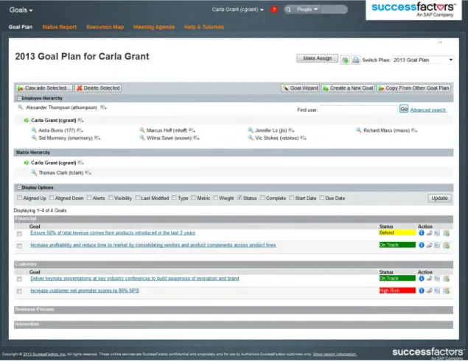Click document icon left of calendar in High Risk row
This screenshot has width=468, height=362.
tap(437, 291)
